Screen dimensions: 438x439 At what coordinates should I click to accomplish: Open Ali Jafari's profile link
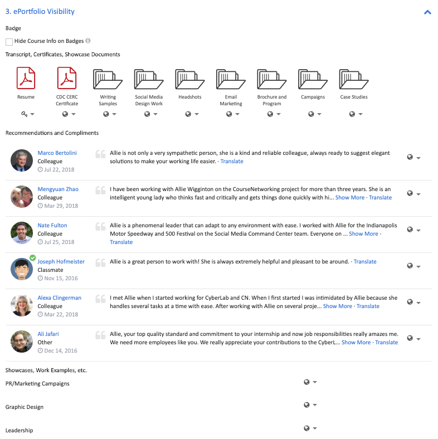coord(48,334)
